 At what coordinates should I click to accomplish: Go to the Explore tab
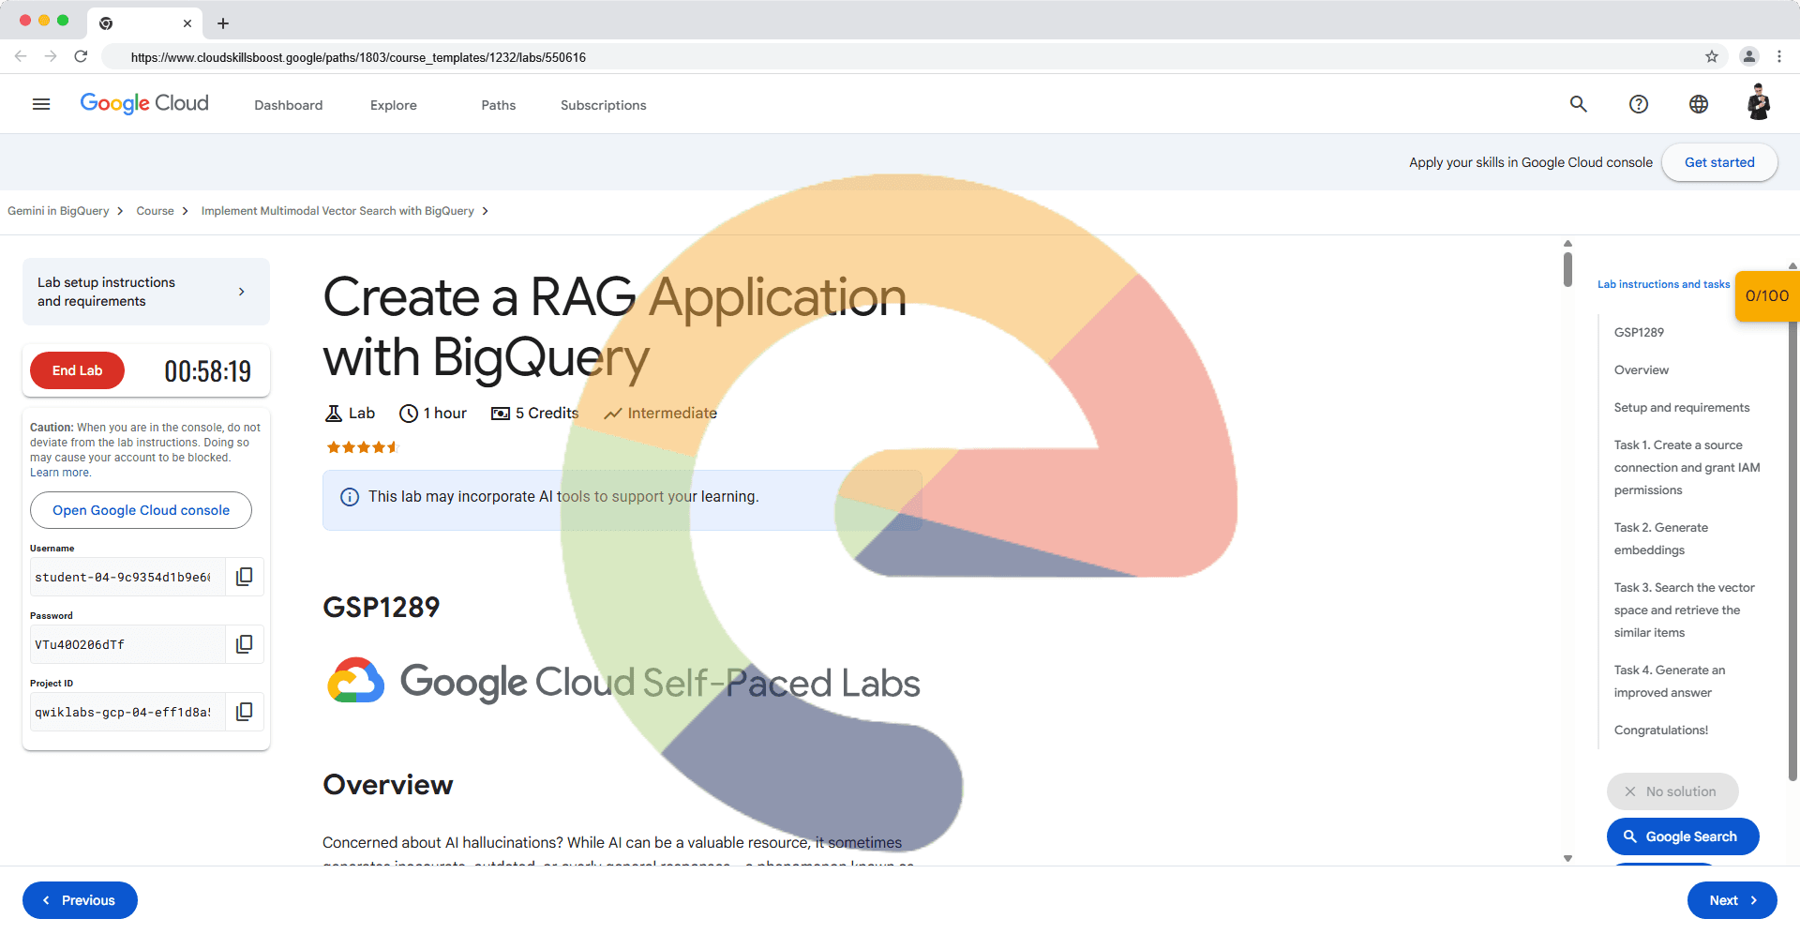tap(393, 105)
